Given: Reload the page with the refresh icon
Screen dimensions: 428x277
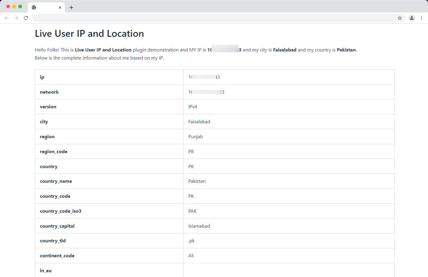Looking at the screenshot, I should tap(26, 18).
